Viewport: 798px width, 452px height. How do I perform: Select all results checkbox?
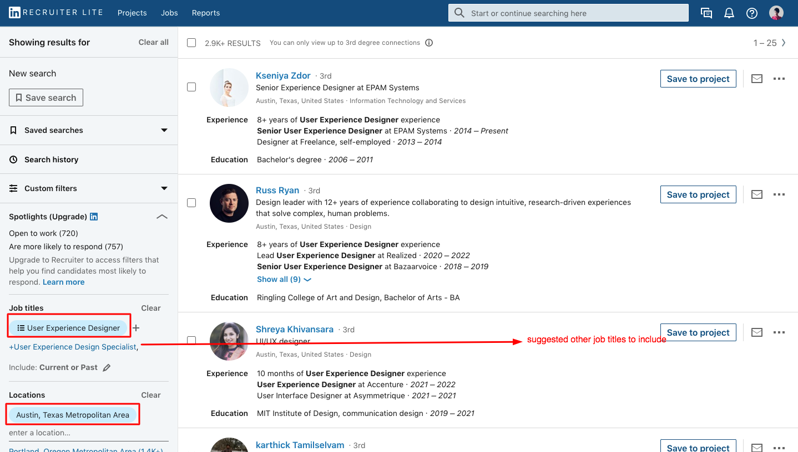[x=191, y=43]
